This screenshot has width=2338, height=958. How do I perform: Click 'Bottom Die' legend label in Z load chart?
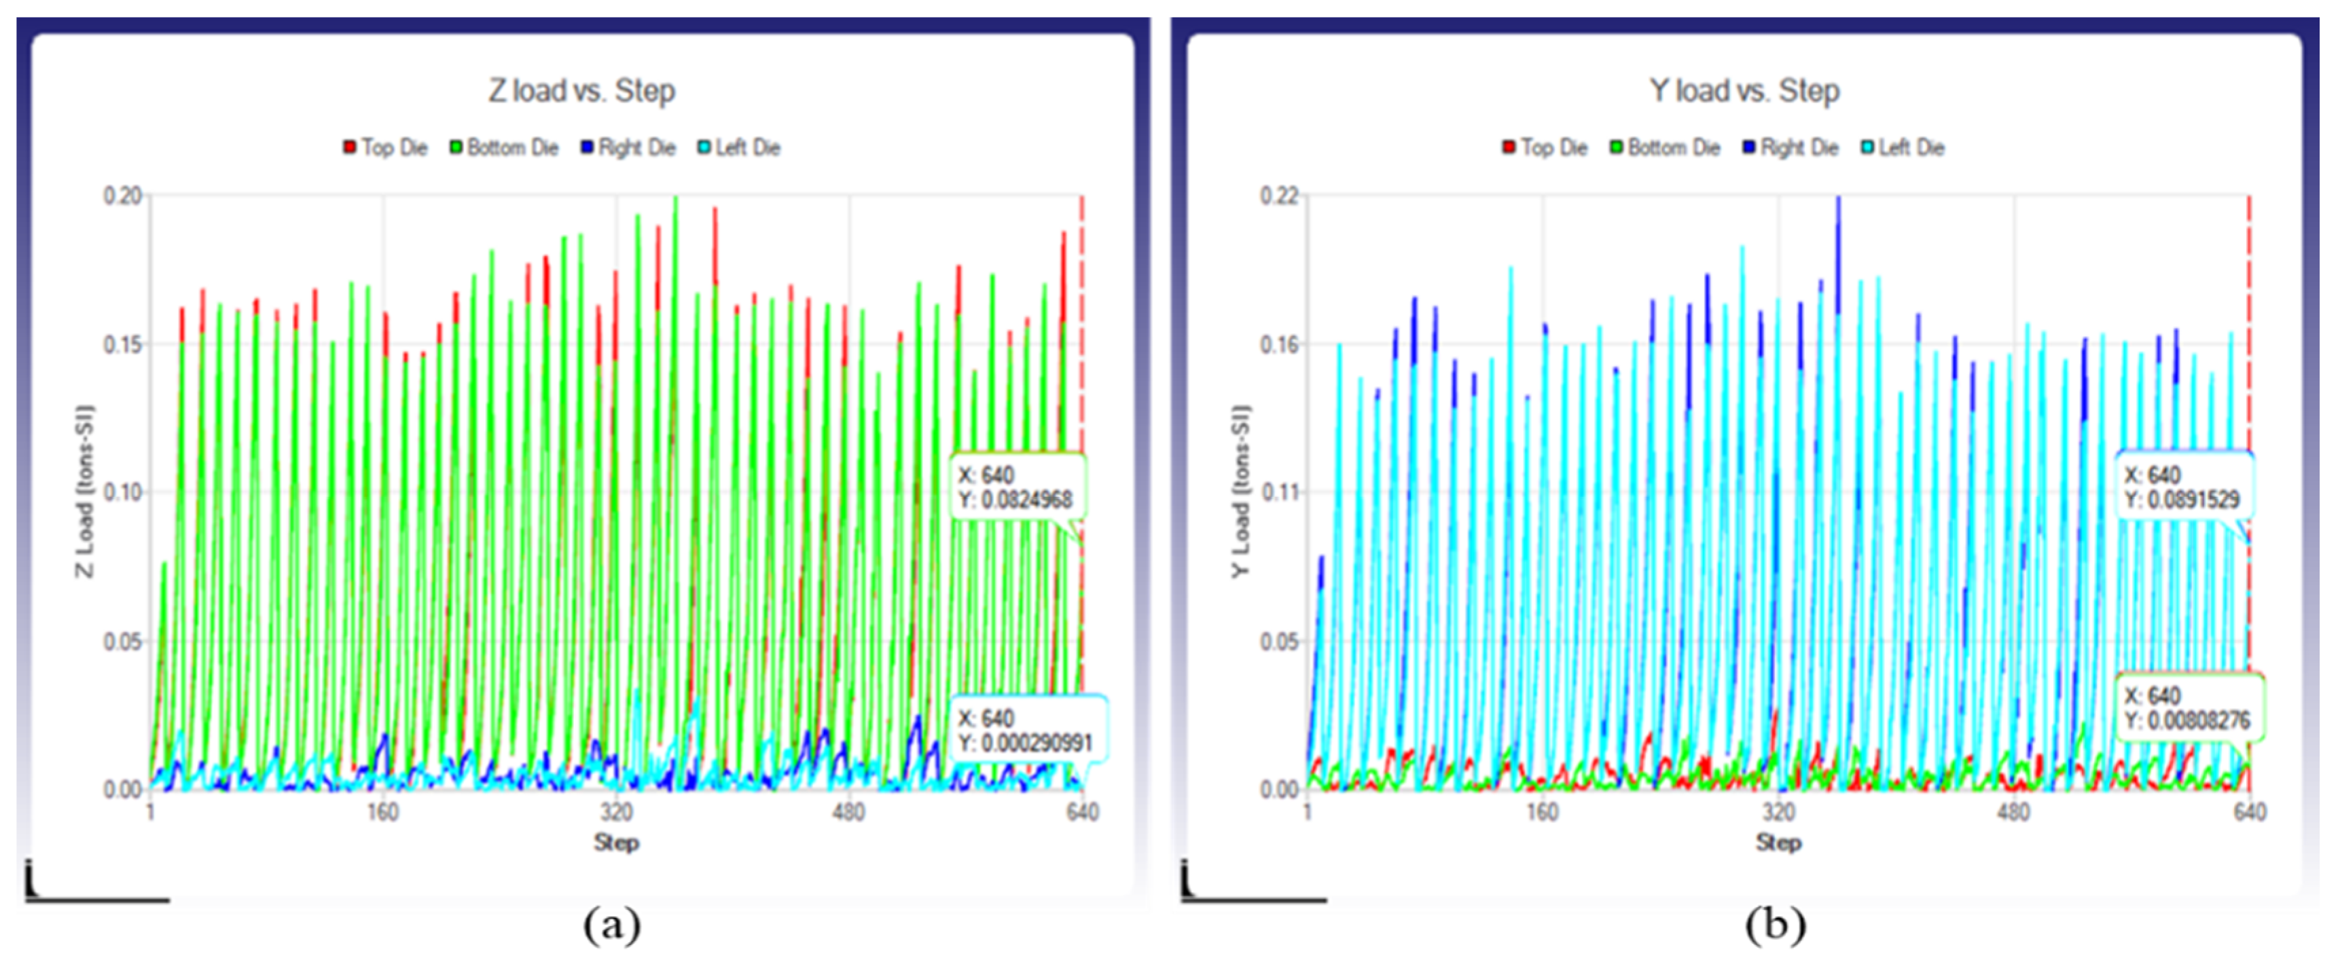point(513,147)
